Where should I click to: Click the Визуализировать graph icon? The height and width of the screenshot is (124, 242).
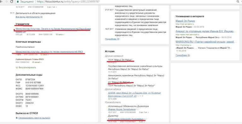(x=17, y=68)
